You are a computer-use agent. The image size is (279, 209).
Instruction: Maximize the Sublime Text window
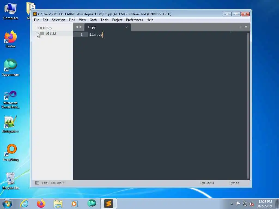tap(236, 14)
